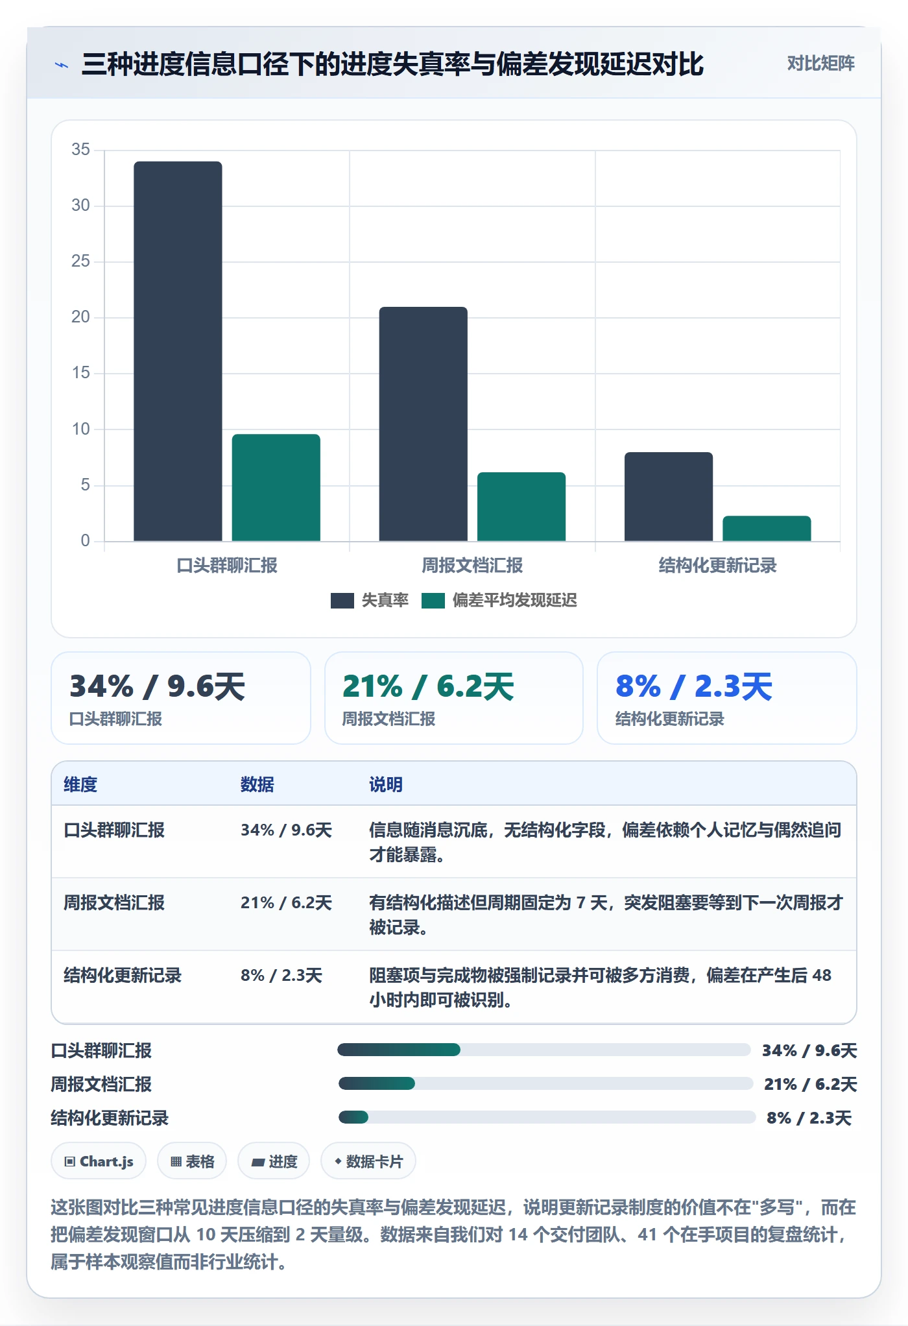The width and height of the screenshot is (908, 1326).
Task: Click the 周报文档汇报 x-axis label
Action: point(472,566)
